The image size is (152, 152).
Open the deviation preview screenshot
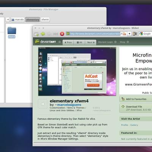click(x=77, y=71)
